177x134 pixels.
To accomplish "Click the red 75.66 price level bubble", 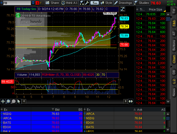I will coord(124,45).
